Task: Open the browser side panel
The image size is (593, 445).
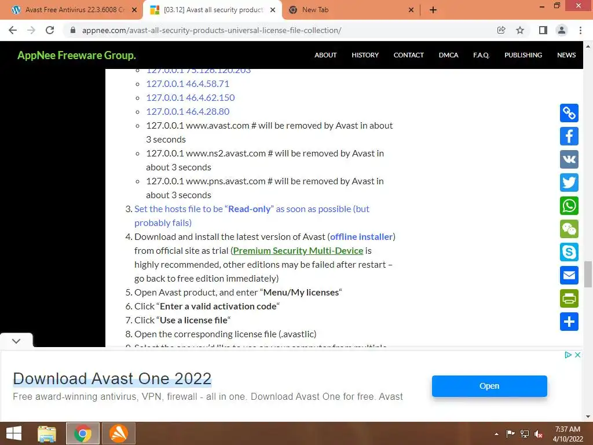Action: (543, 30)
